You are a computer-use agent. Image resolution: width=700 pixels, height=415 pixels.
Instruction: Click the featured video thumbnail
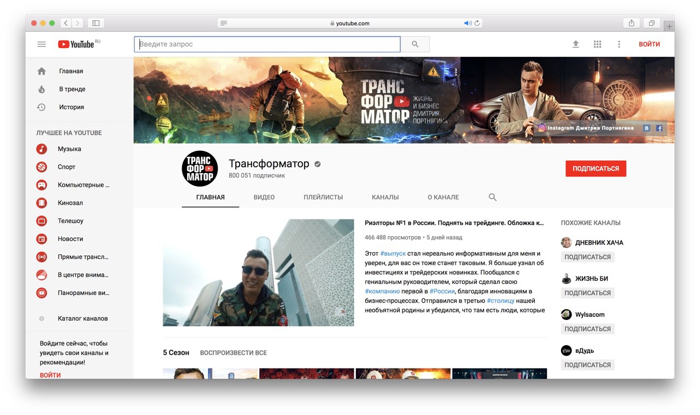coord(258,272)
